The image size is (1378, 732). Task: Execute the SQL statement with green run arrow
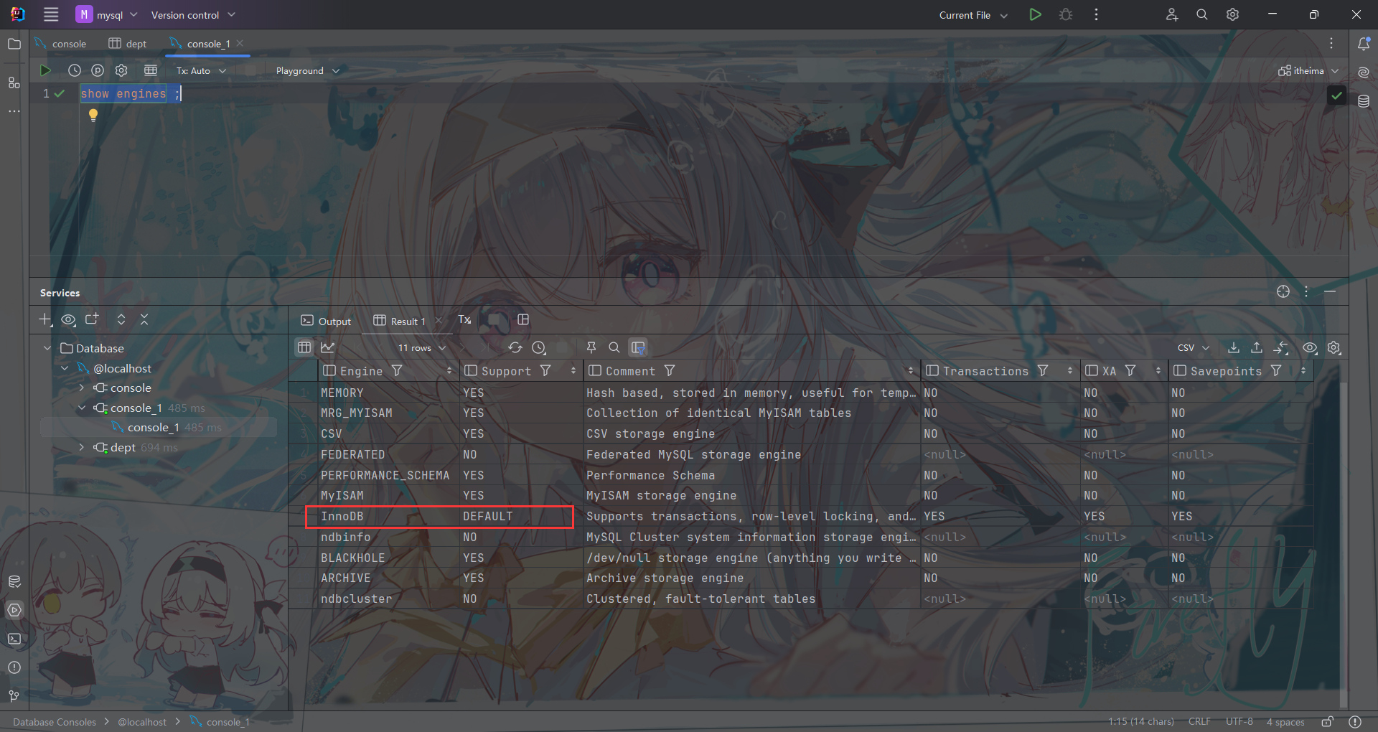(x=45, y=70)
